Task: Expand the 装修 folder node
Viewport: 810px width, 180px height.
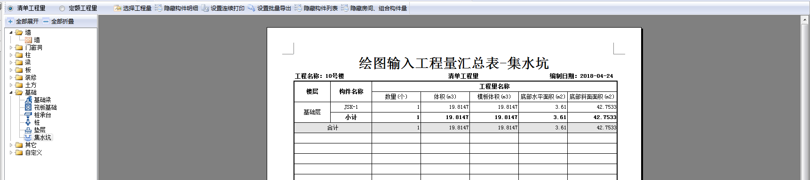Action: tap(11, 77)
